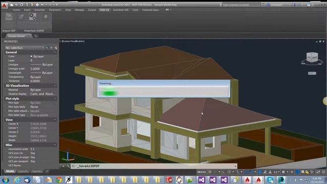Open quick access toolbar customize dropdown arrow

click(x=57, y=5)
